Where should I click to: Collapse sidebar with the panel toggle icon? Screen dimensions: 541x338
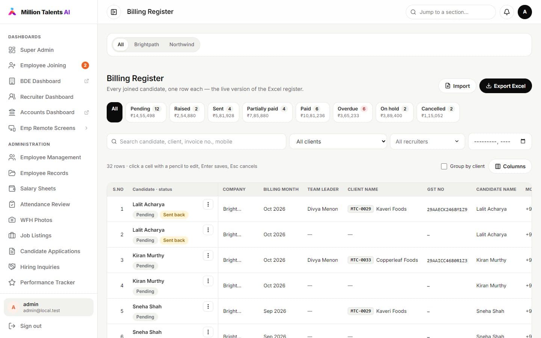(x=114, y=12)
